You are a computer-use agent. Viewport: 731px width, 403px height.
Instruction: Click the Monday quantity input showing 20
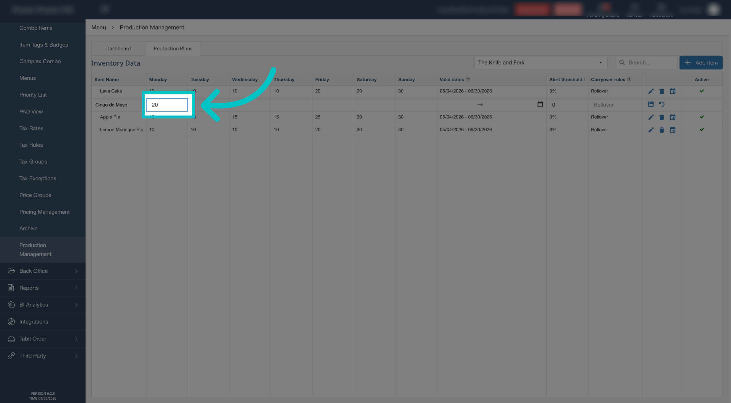(x=167, y=105)
